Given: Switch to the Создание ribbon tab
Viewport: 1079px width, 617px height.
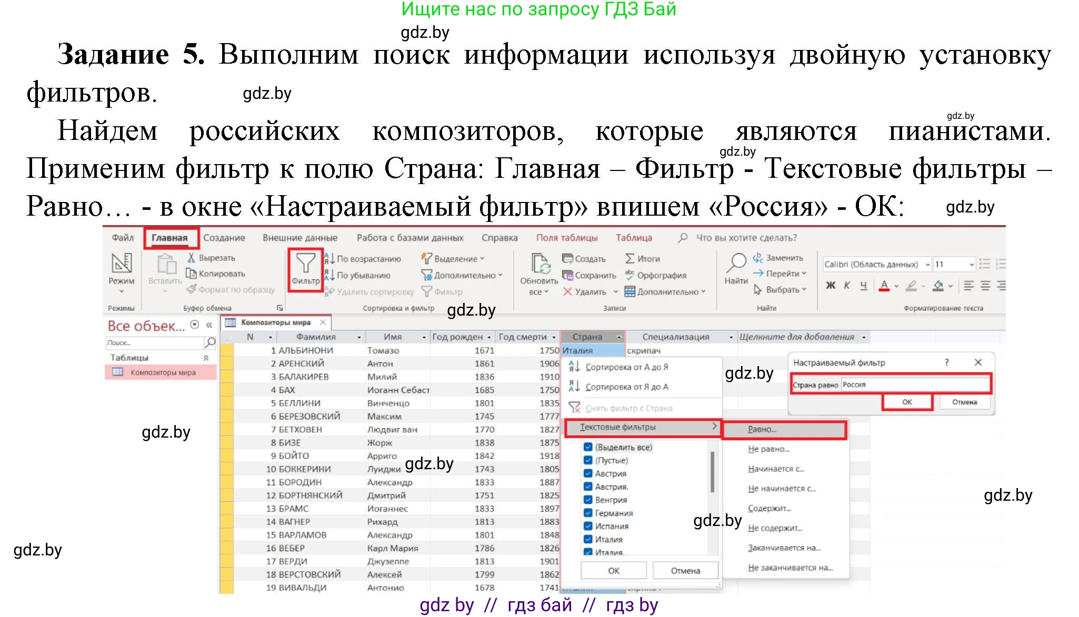Looking at the screenshot, I should pos(224,237).
